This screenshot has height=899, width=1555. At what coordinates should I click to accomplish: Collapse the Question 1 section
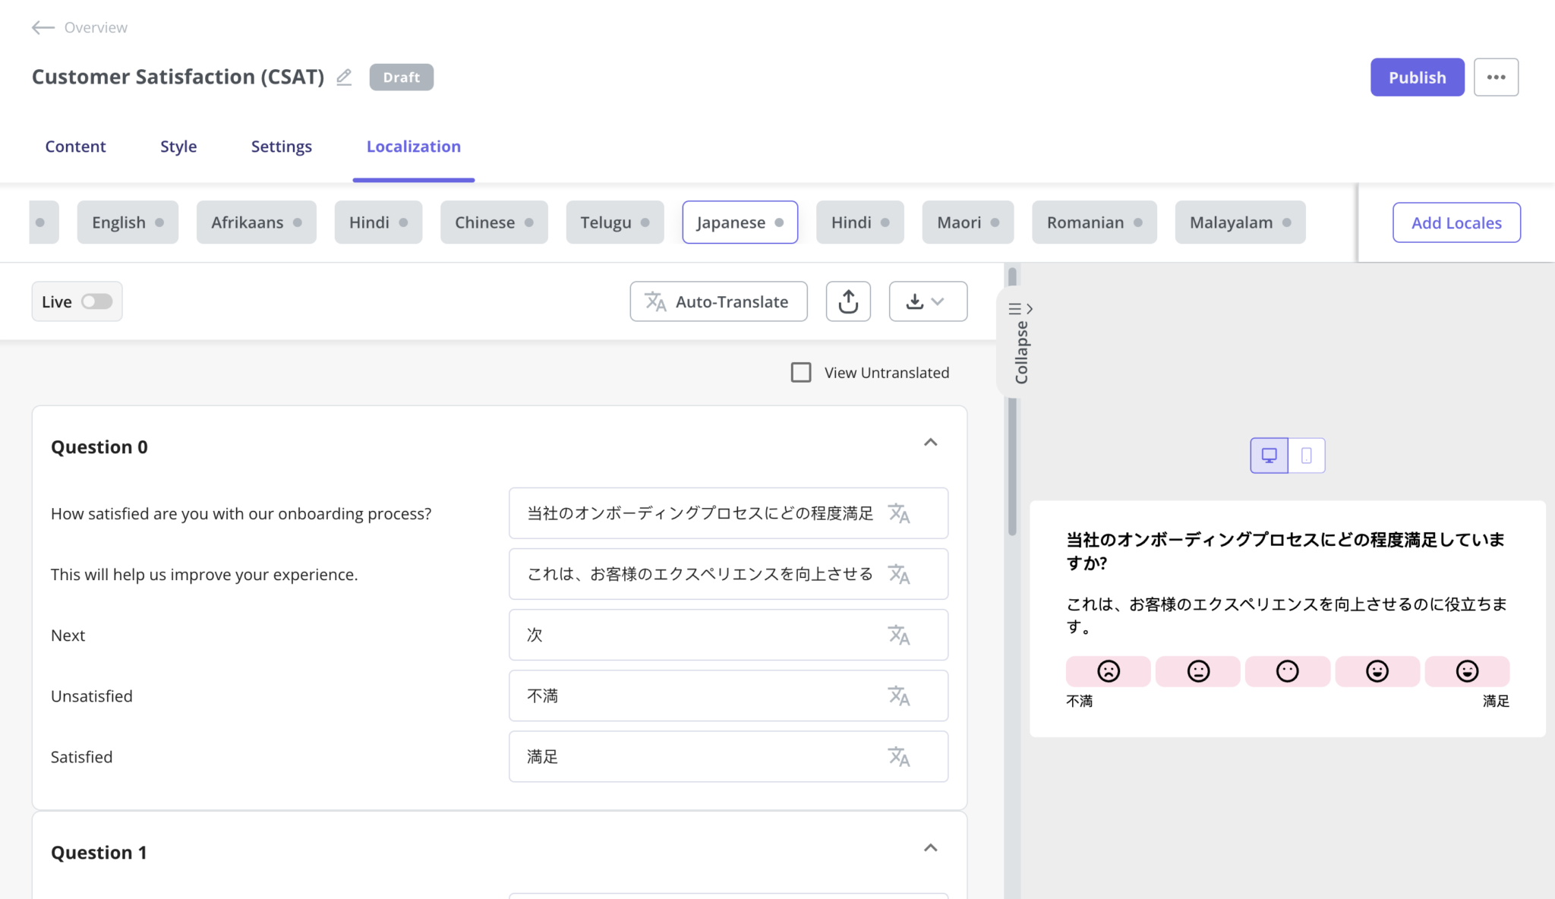[x=931, y=847]
